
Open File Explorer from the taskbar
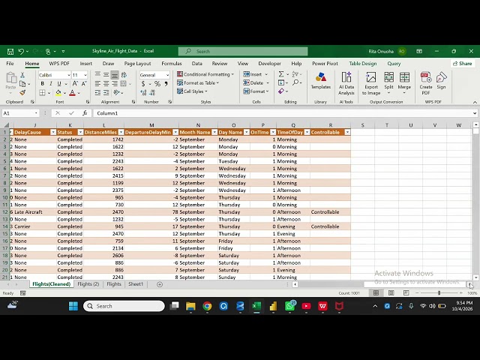coord(190,306)
